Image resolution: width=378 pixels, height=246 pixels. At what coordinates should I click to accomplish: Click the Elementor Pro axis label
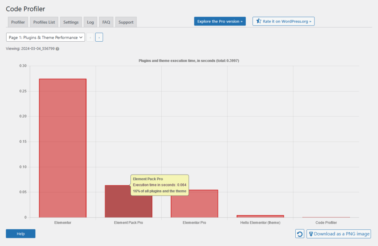point(194,223)
